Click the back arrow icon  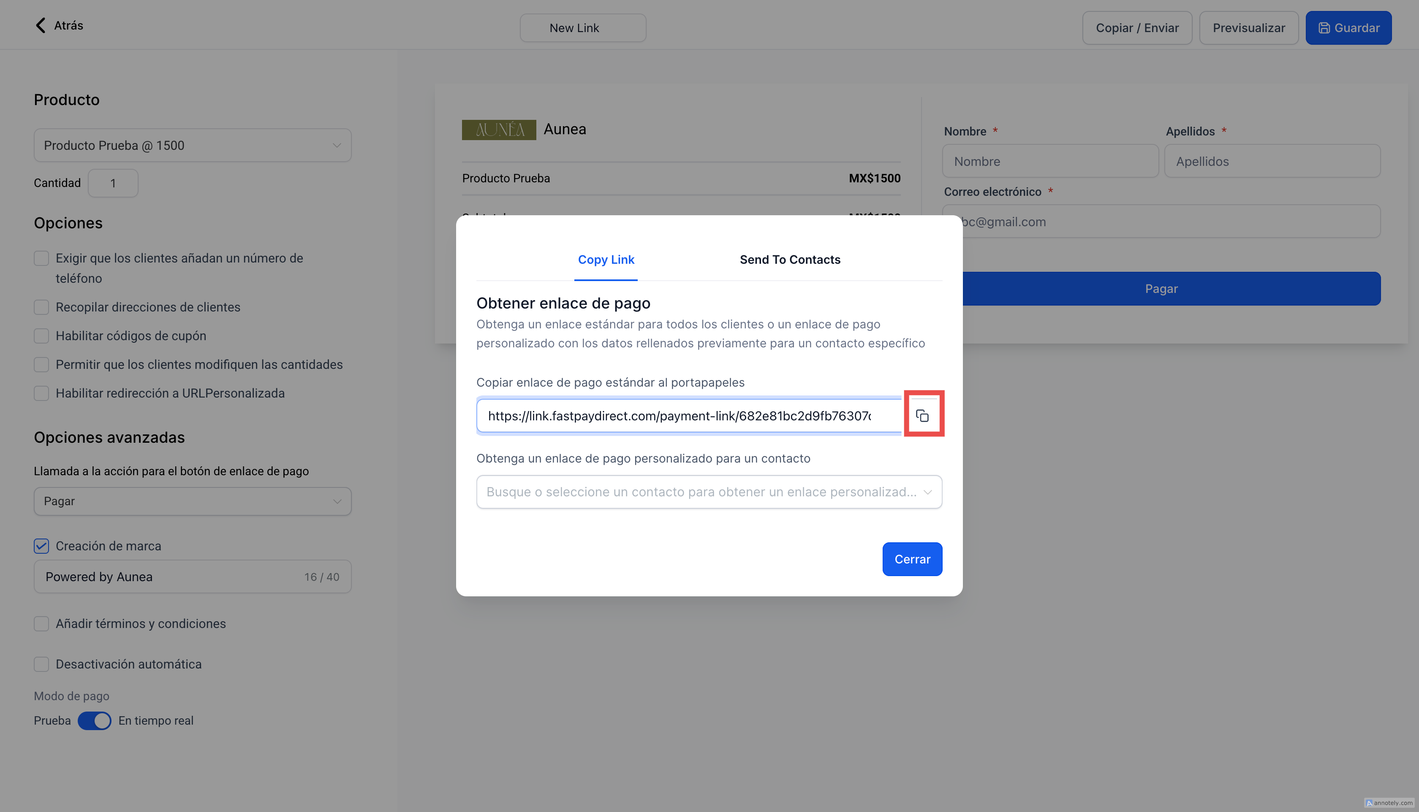(x=41, y=26)
